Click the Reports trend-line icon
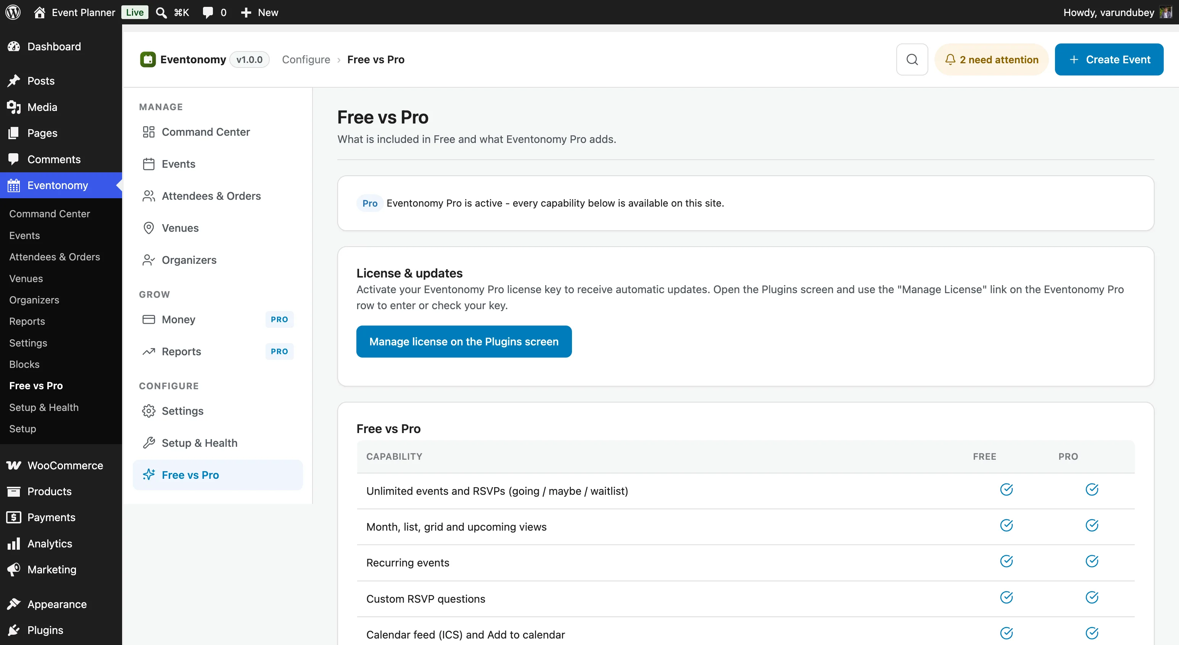 coord(148,351)
